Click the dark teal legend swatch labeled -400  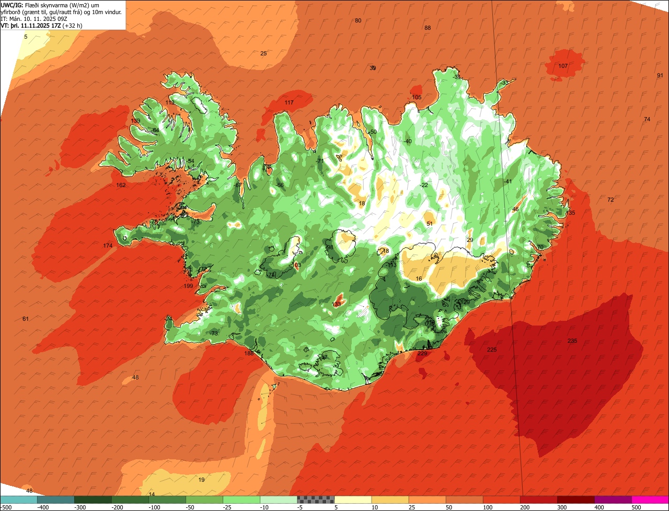point(56,500)
